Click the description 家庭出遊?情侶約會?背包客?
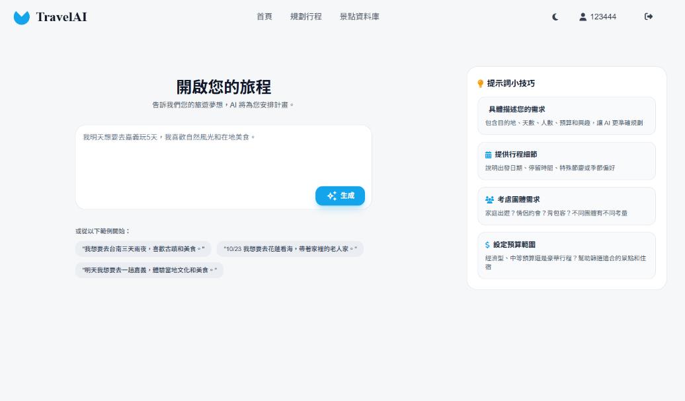Viewport: 685px width, 401px height. click(x=556, y=213)
